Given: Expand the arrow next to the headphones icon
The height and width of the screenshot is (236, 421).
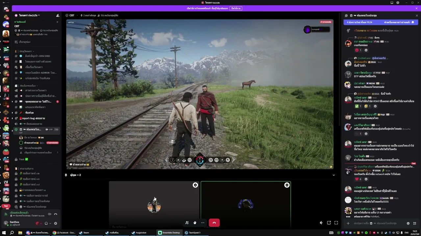Looking at the screenshot, I should pyautogui.click(x=50, y=224).
